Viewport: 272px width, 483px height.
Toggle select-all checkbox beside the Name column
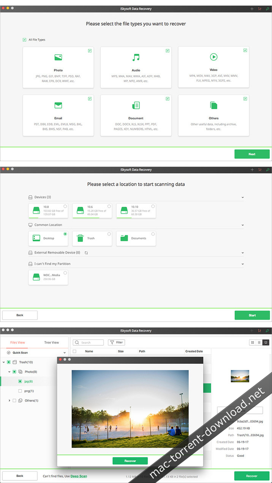[74, 352]
